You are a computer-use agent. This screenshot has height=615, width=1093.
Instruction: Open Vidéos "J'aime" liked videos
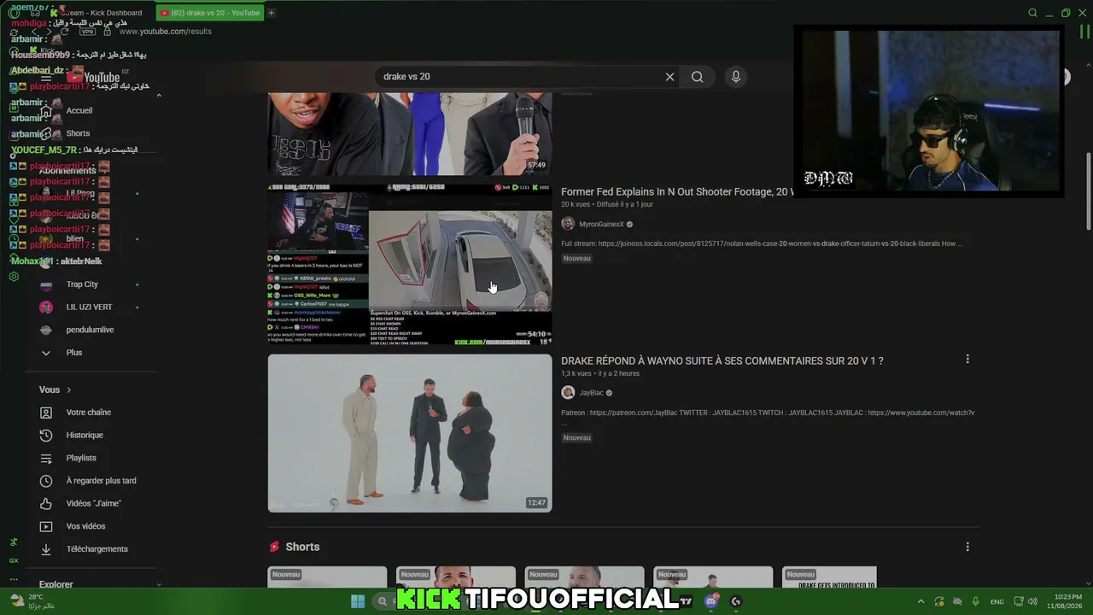[94, 504]
